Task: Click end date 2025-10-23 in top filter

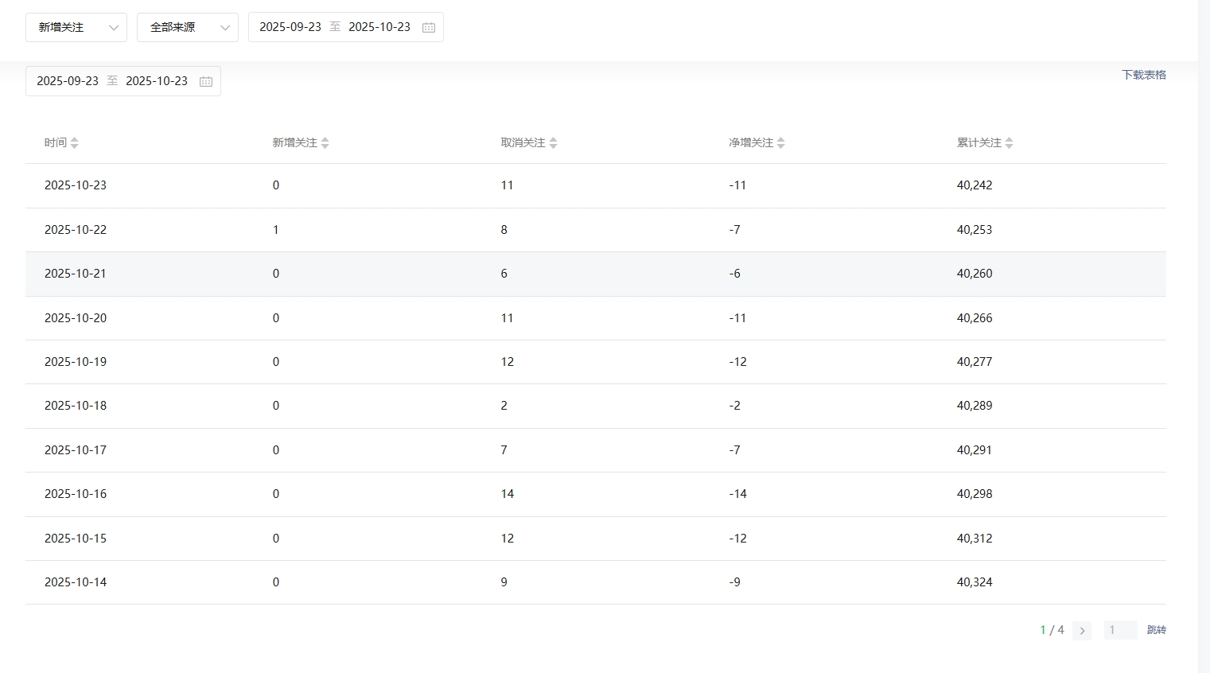Action: point(379,27)
